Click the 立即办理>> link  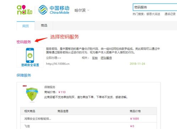pyautogui.click(x=54, y=58)
